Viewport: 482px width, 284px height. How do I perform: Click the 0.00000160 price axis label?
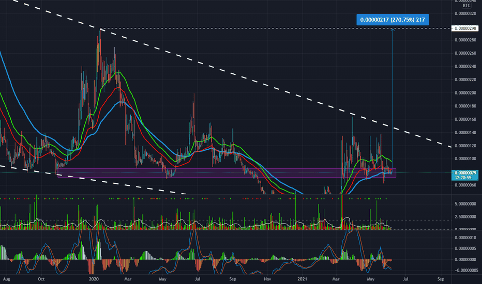[465, 119]
